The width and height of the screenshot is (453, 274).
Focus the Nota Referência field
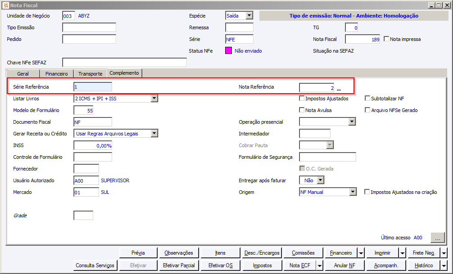coord(317,88)
